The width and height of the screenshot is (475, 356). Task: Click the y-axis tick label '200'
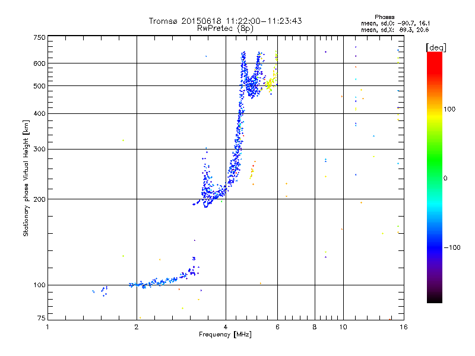[39, 199]
